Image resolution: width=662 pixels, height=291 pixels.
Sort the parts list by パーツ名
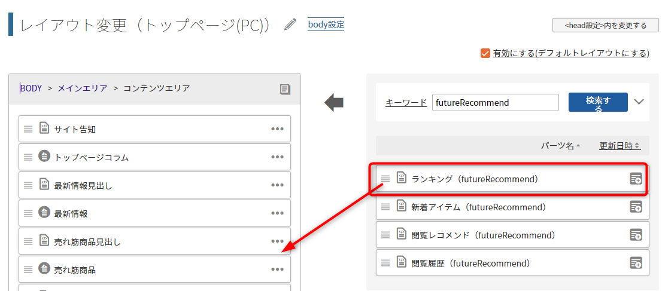pos(561,146)
